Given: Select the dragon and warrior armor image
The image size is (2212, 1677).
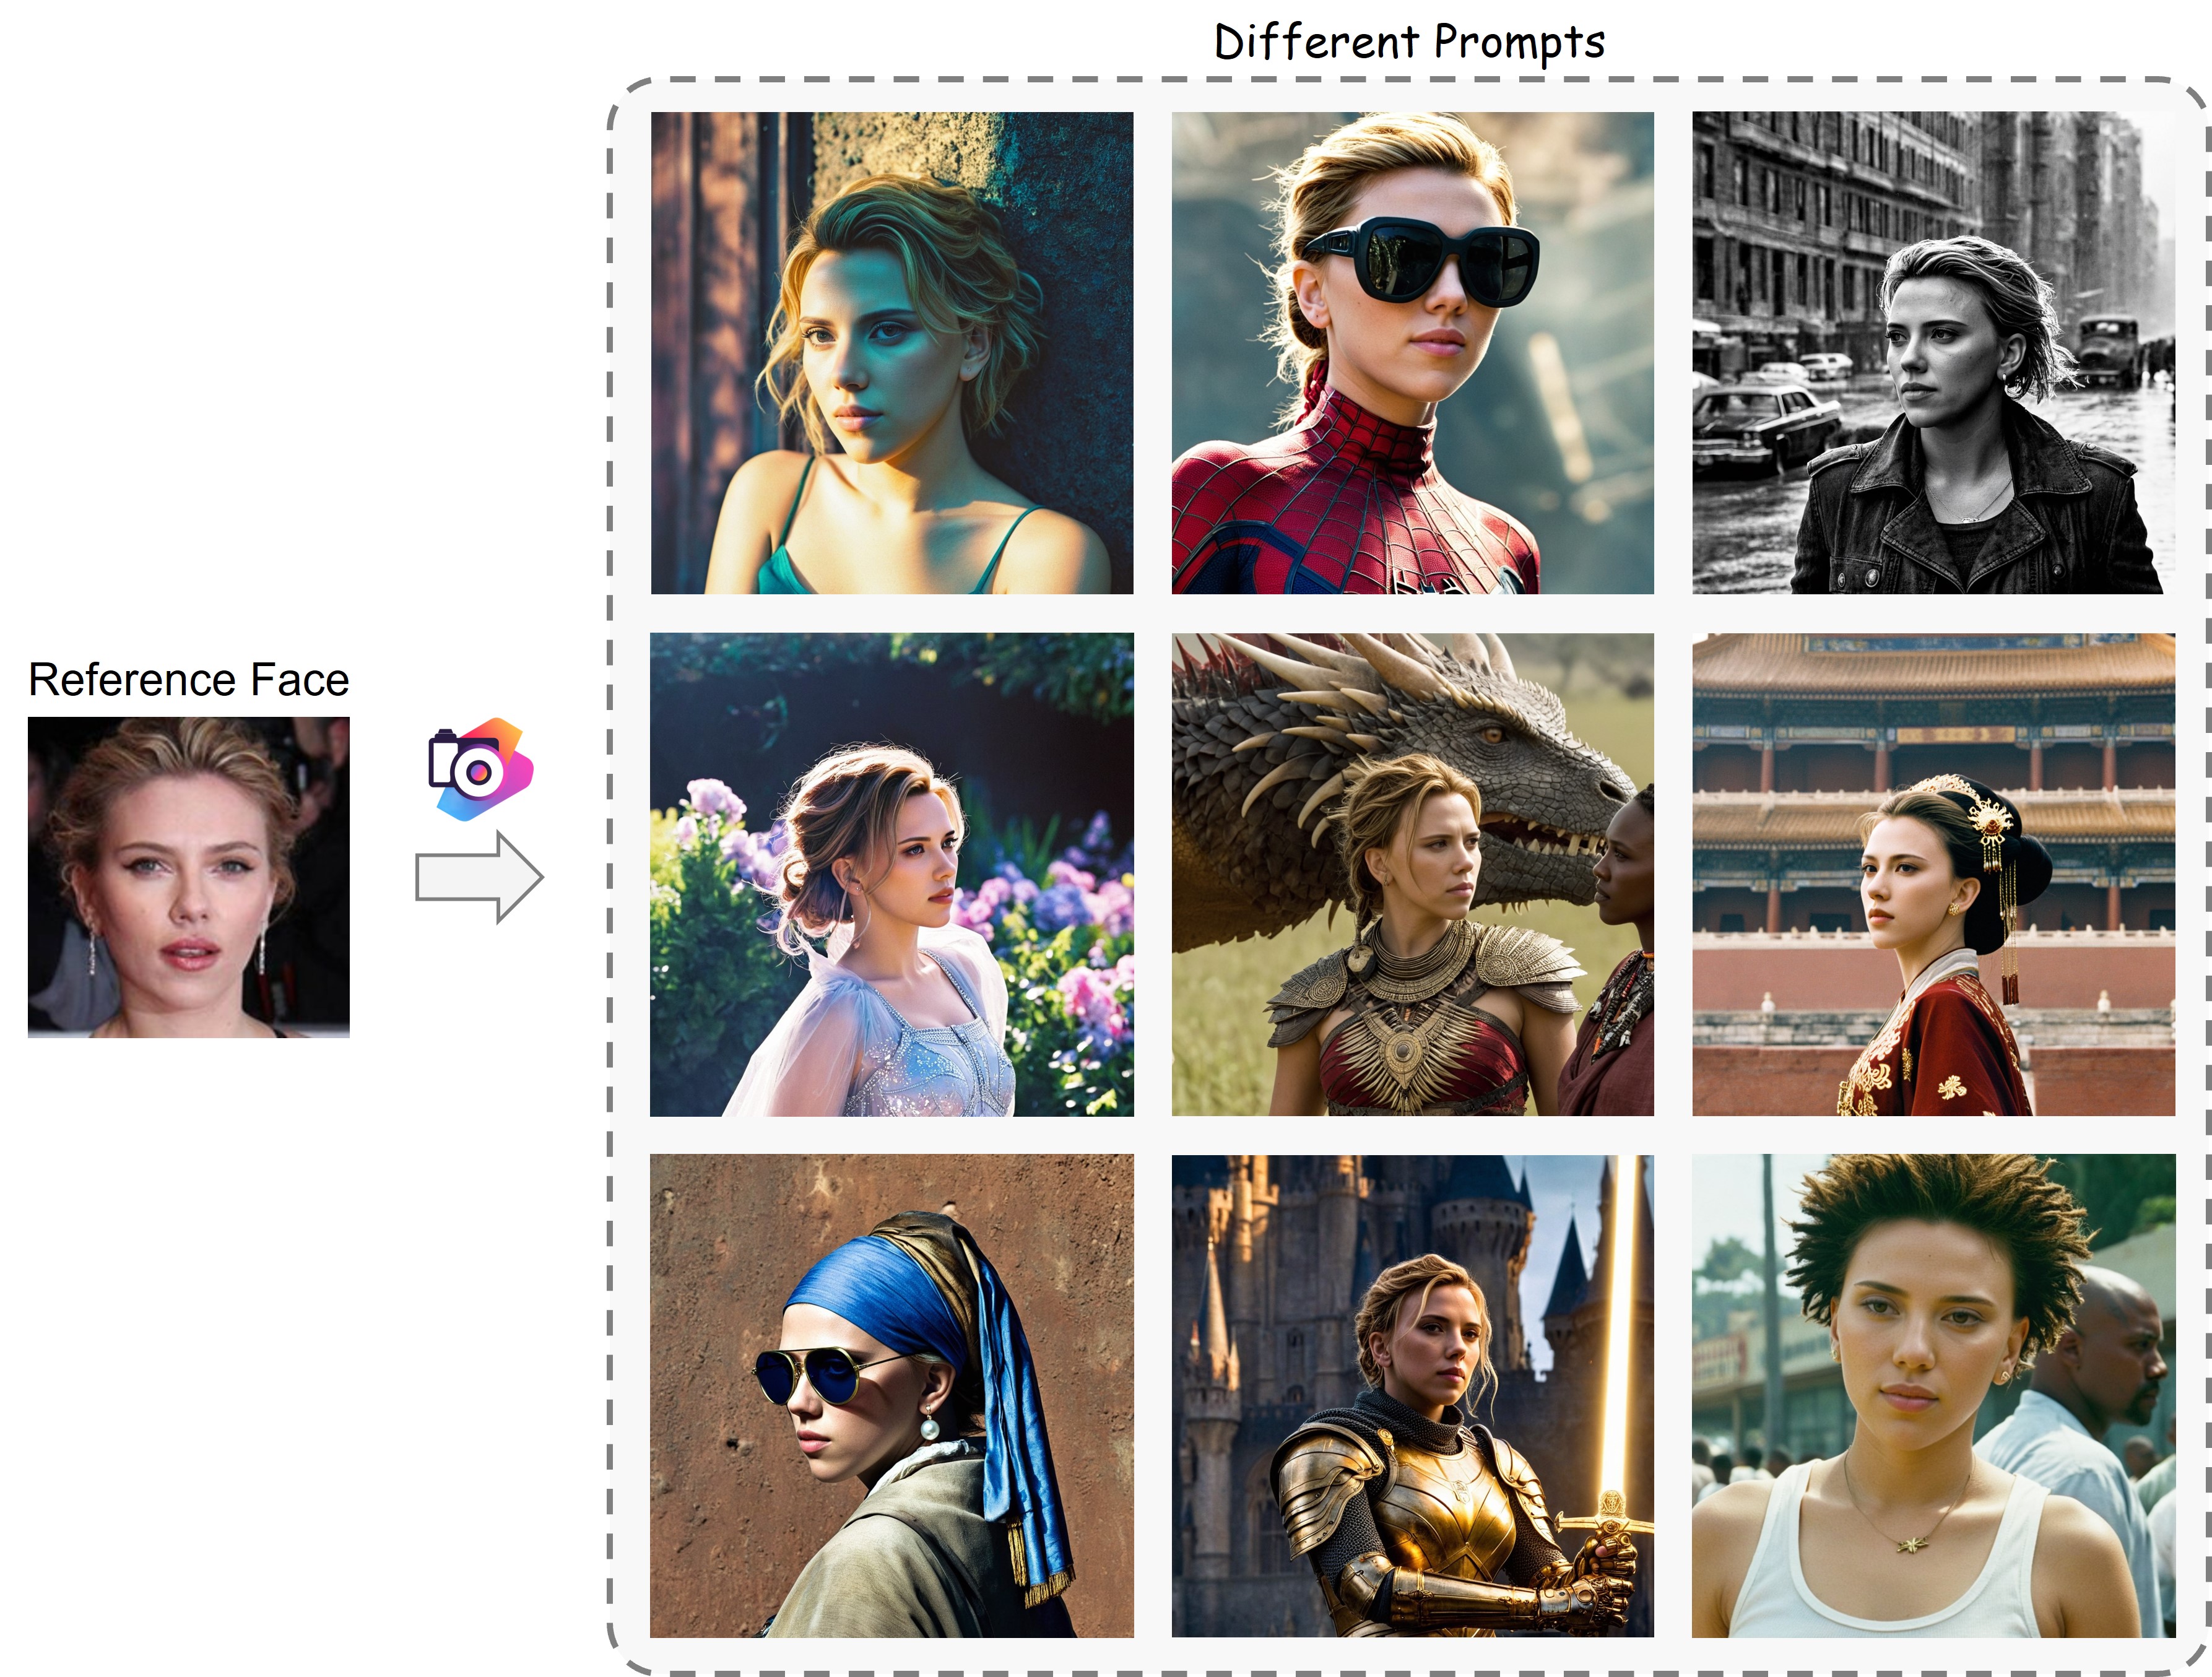Looking at the screenshot, I should pos(1413,874).
